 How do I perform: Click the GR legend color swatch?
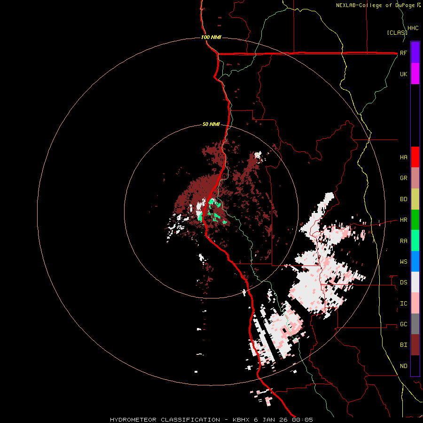click(x=415, y=178)
